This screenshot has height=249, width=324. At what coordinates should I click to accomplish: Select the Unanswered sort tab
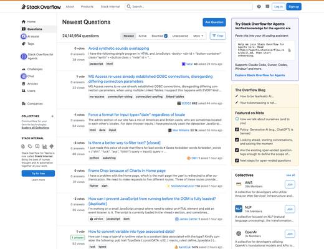click(x=180, y=36)
